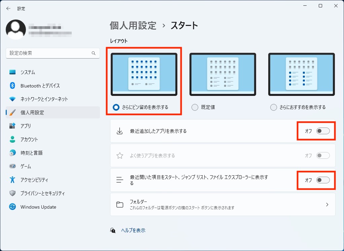Click the さらにピン留めを表示する layout thumbnail

tap(144, 74)
